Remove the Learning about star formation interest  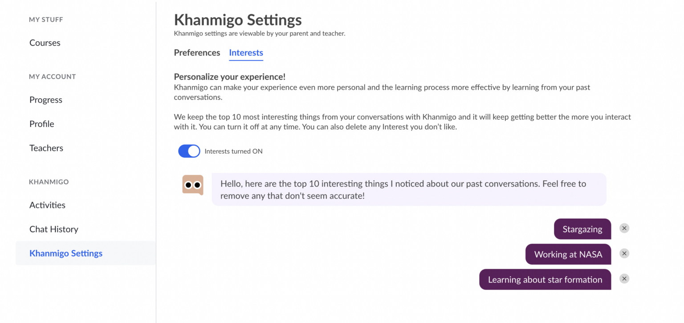[624, 279]
